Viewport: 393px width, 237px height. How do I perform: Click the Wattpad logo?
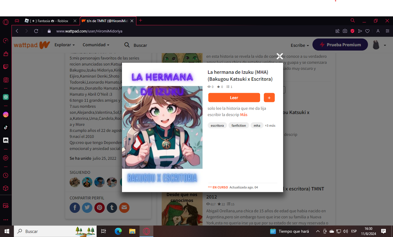tap(32, 45)
